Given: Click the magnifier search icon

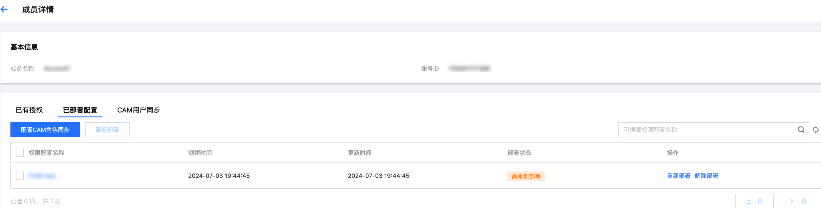Looking at the screenshot, I should coord(801,130).
